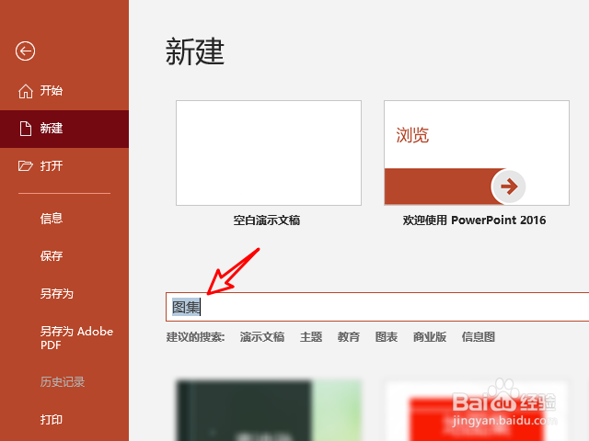Select the 新建 sidebar item
589x441 pixels.
64,129
